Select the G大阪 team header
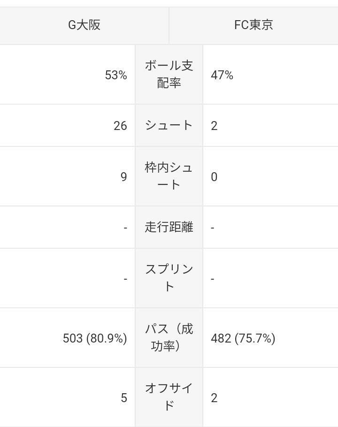Viewport: 338px width, 427px height. pyautogui.click(x=84, y=25)
